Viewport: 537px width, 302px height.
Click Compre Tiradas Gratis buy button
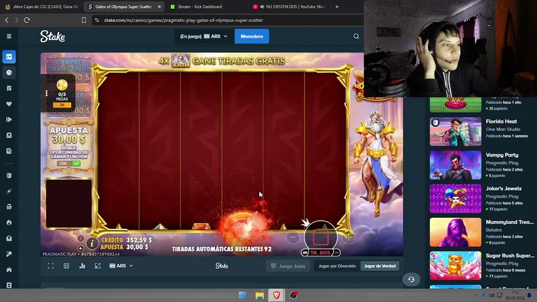(69, 69)
